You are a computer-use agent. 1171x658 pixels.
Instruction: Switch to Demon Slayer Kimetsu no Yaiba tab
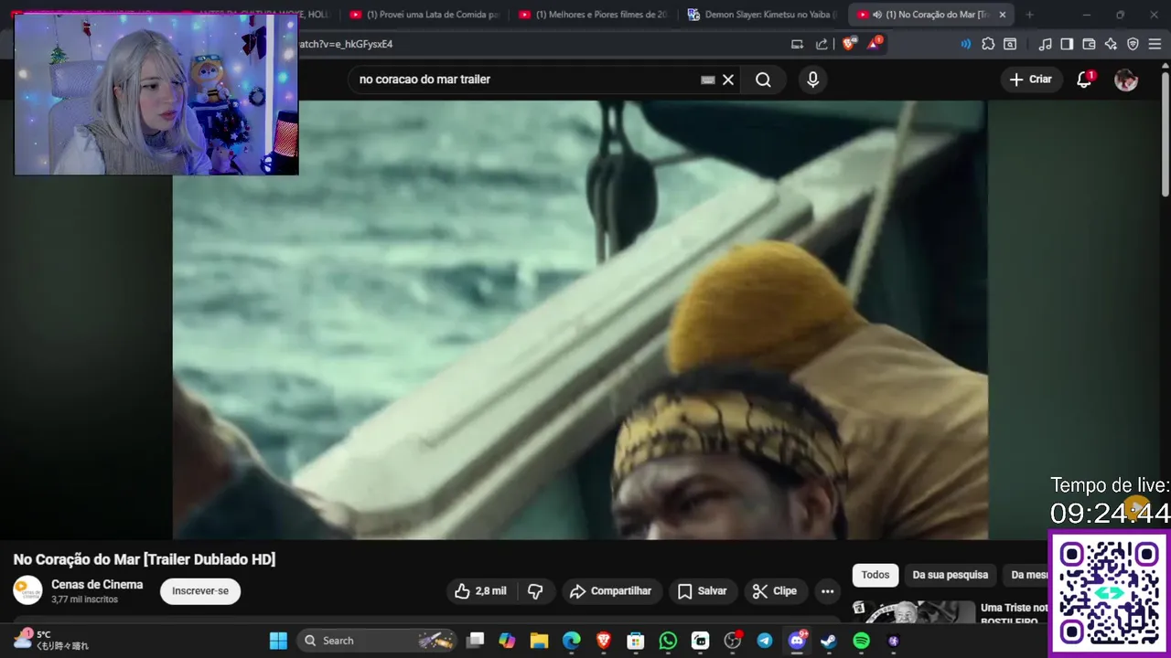coord(762,15)
